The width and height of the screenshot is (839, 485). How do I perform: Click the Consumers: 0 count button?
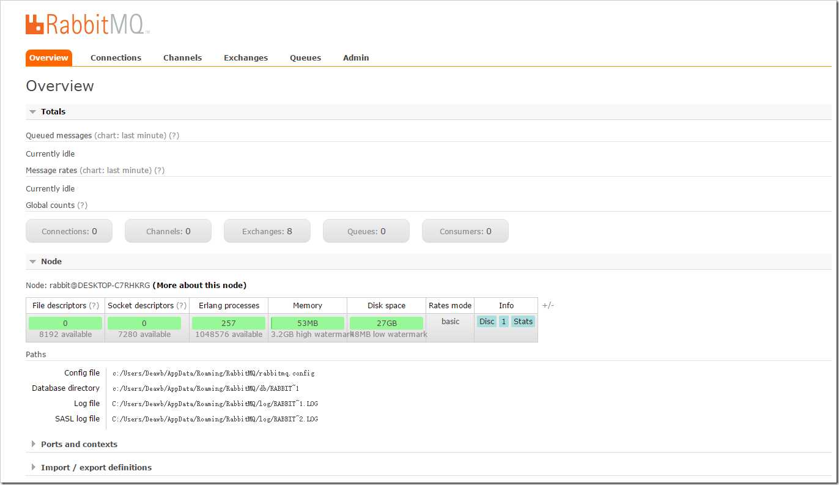[x=465, y=231]
